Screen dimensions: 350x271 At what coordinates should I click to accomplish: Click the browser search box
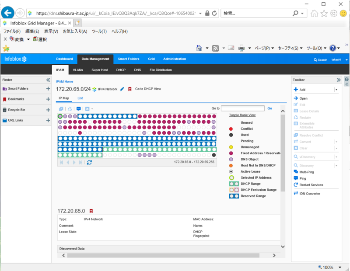[257, 14]
